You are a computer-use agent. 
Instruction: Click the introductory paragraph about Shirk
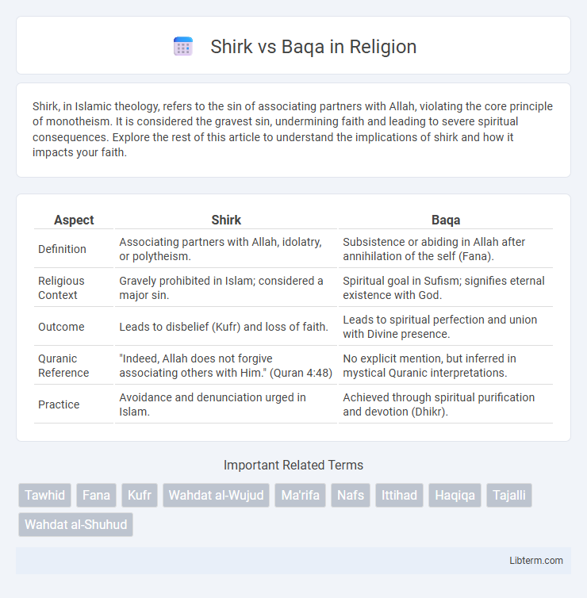[x=293, y=129]
